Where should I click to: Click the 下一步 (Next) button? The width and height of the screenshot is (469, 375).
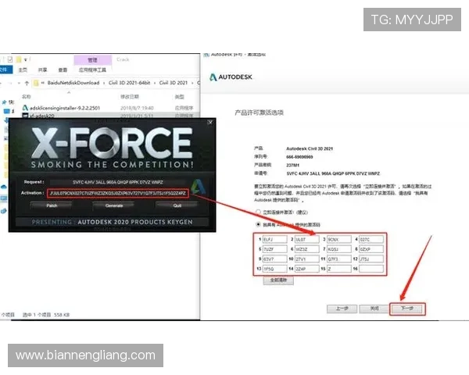407,309
